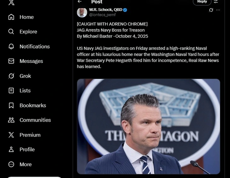Click the X logo at top left
This screenshot has width=230, height=178.
(x=11, y=3)
